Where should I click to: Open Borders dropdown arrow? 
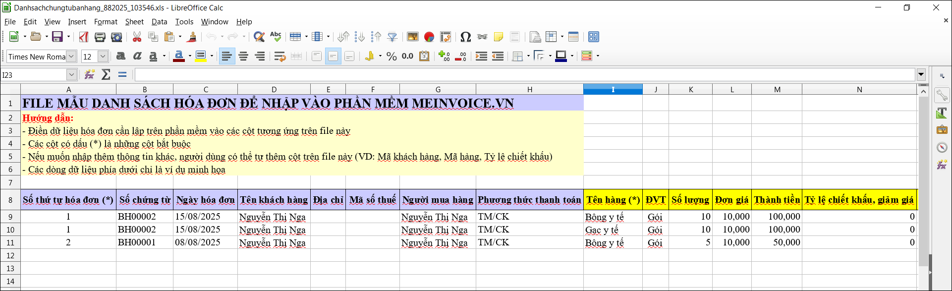point(528,57)
